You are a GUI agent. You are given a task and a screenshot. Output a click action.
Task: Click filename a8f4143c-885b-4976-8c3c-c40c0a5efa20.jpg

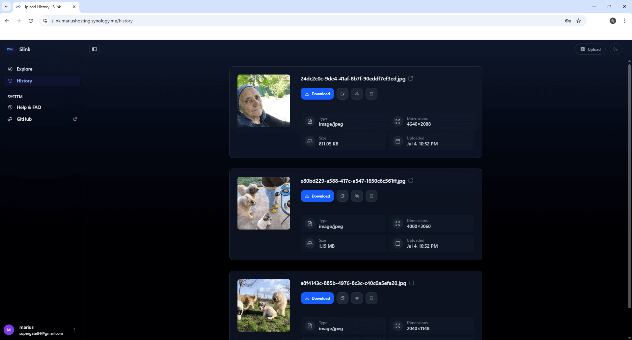[x=353, y=283]
